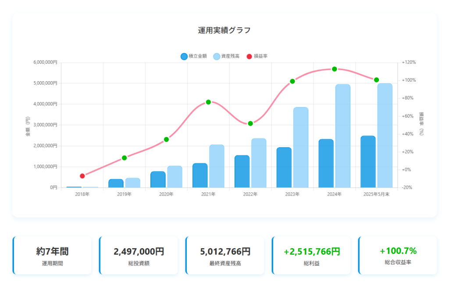Toggle the 資産残高 legend item
This screenshot has height=285, width=449.
coord(226,56)
